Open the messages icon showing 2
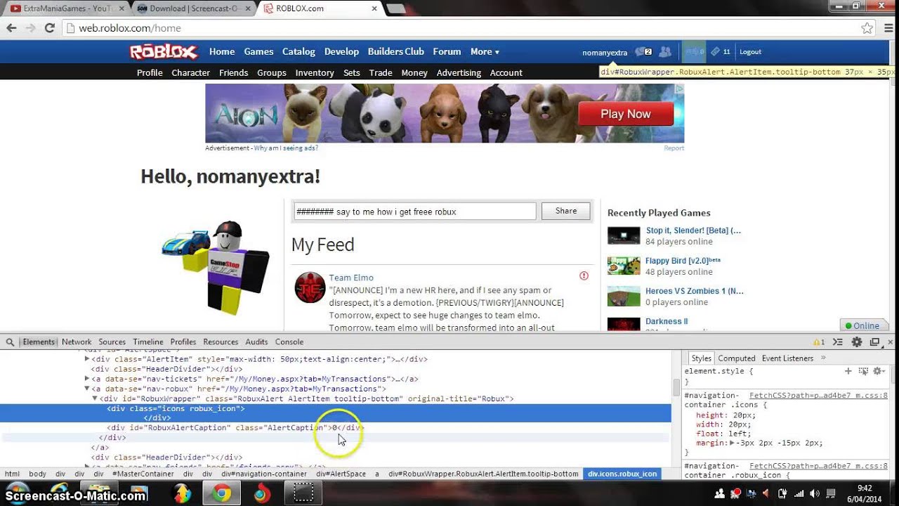 click(x=643, y=52)
